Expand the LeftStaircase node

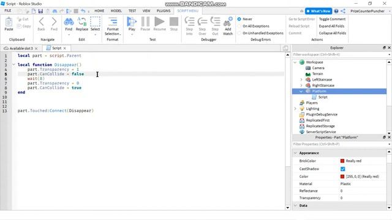click(301, 79)
